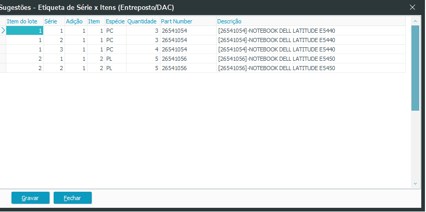The height and width of the screenshot is (212, 426).
Task: Select Espécie PC cell in first row
Action: [116, 31]
